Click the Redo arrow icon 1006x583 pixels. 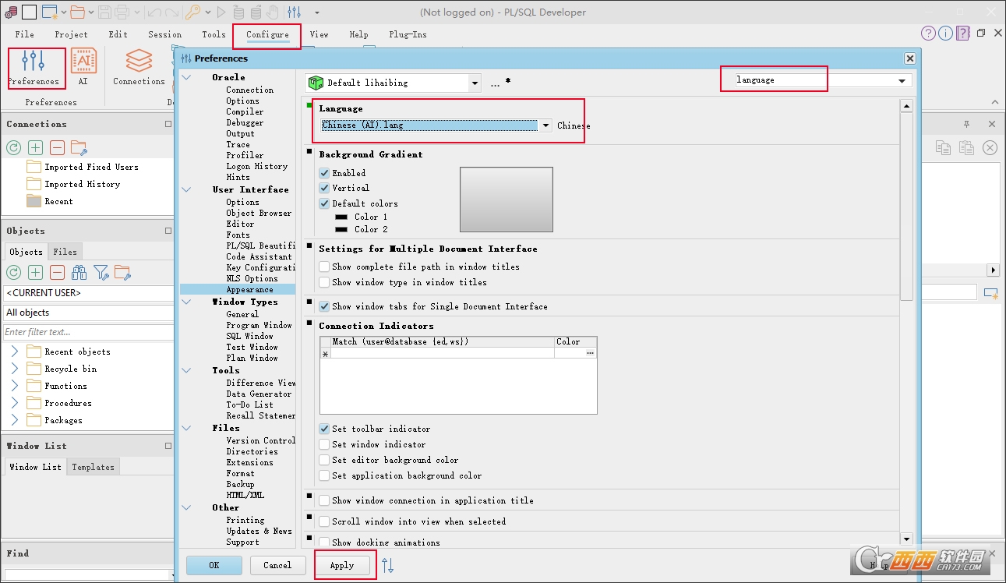tap(171, 12)
